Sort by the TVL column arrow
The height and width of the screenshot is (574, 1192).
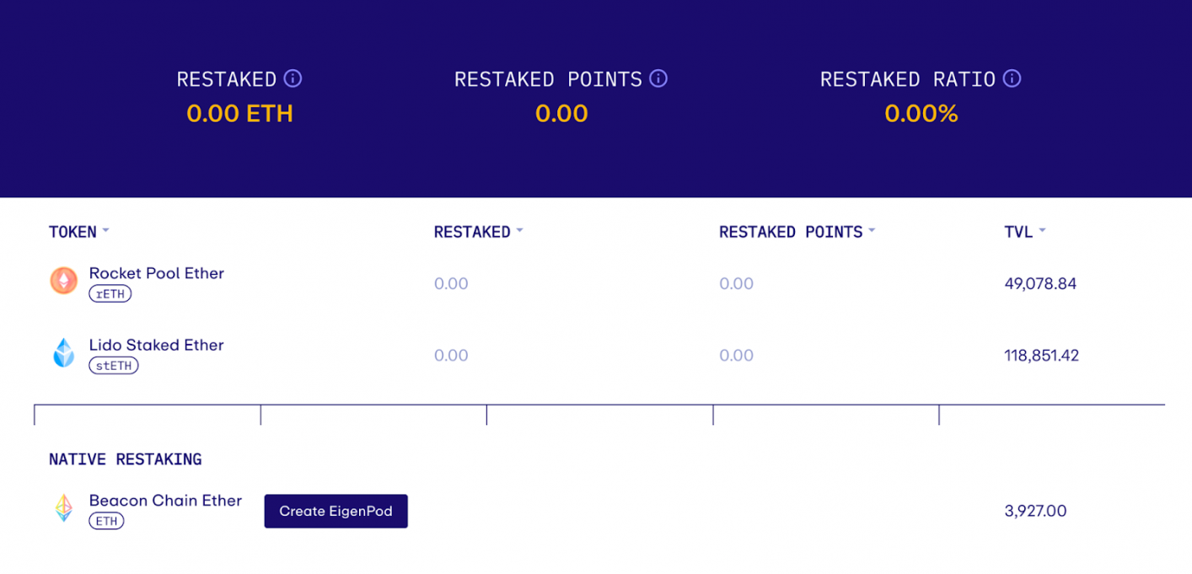click(1042, 231)
